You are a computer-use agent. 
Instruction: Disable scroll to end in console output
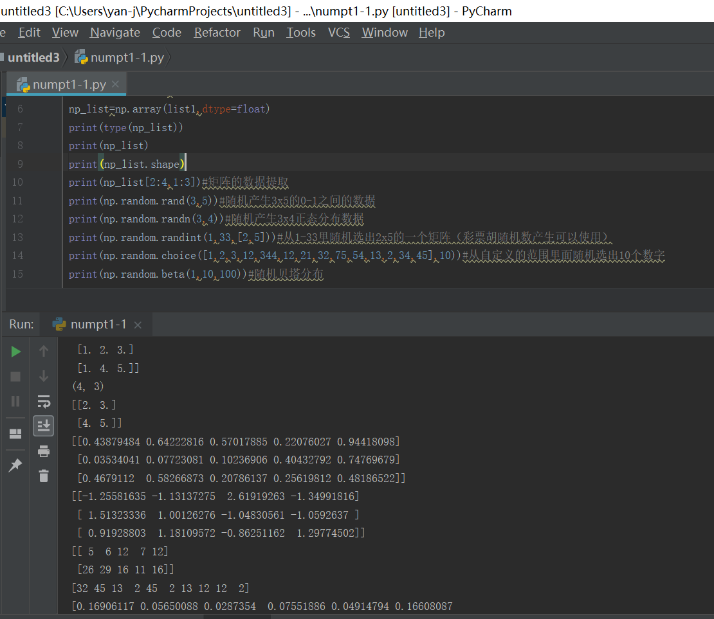(43, 425)
